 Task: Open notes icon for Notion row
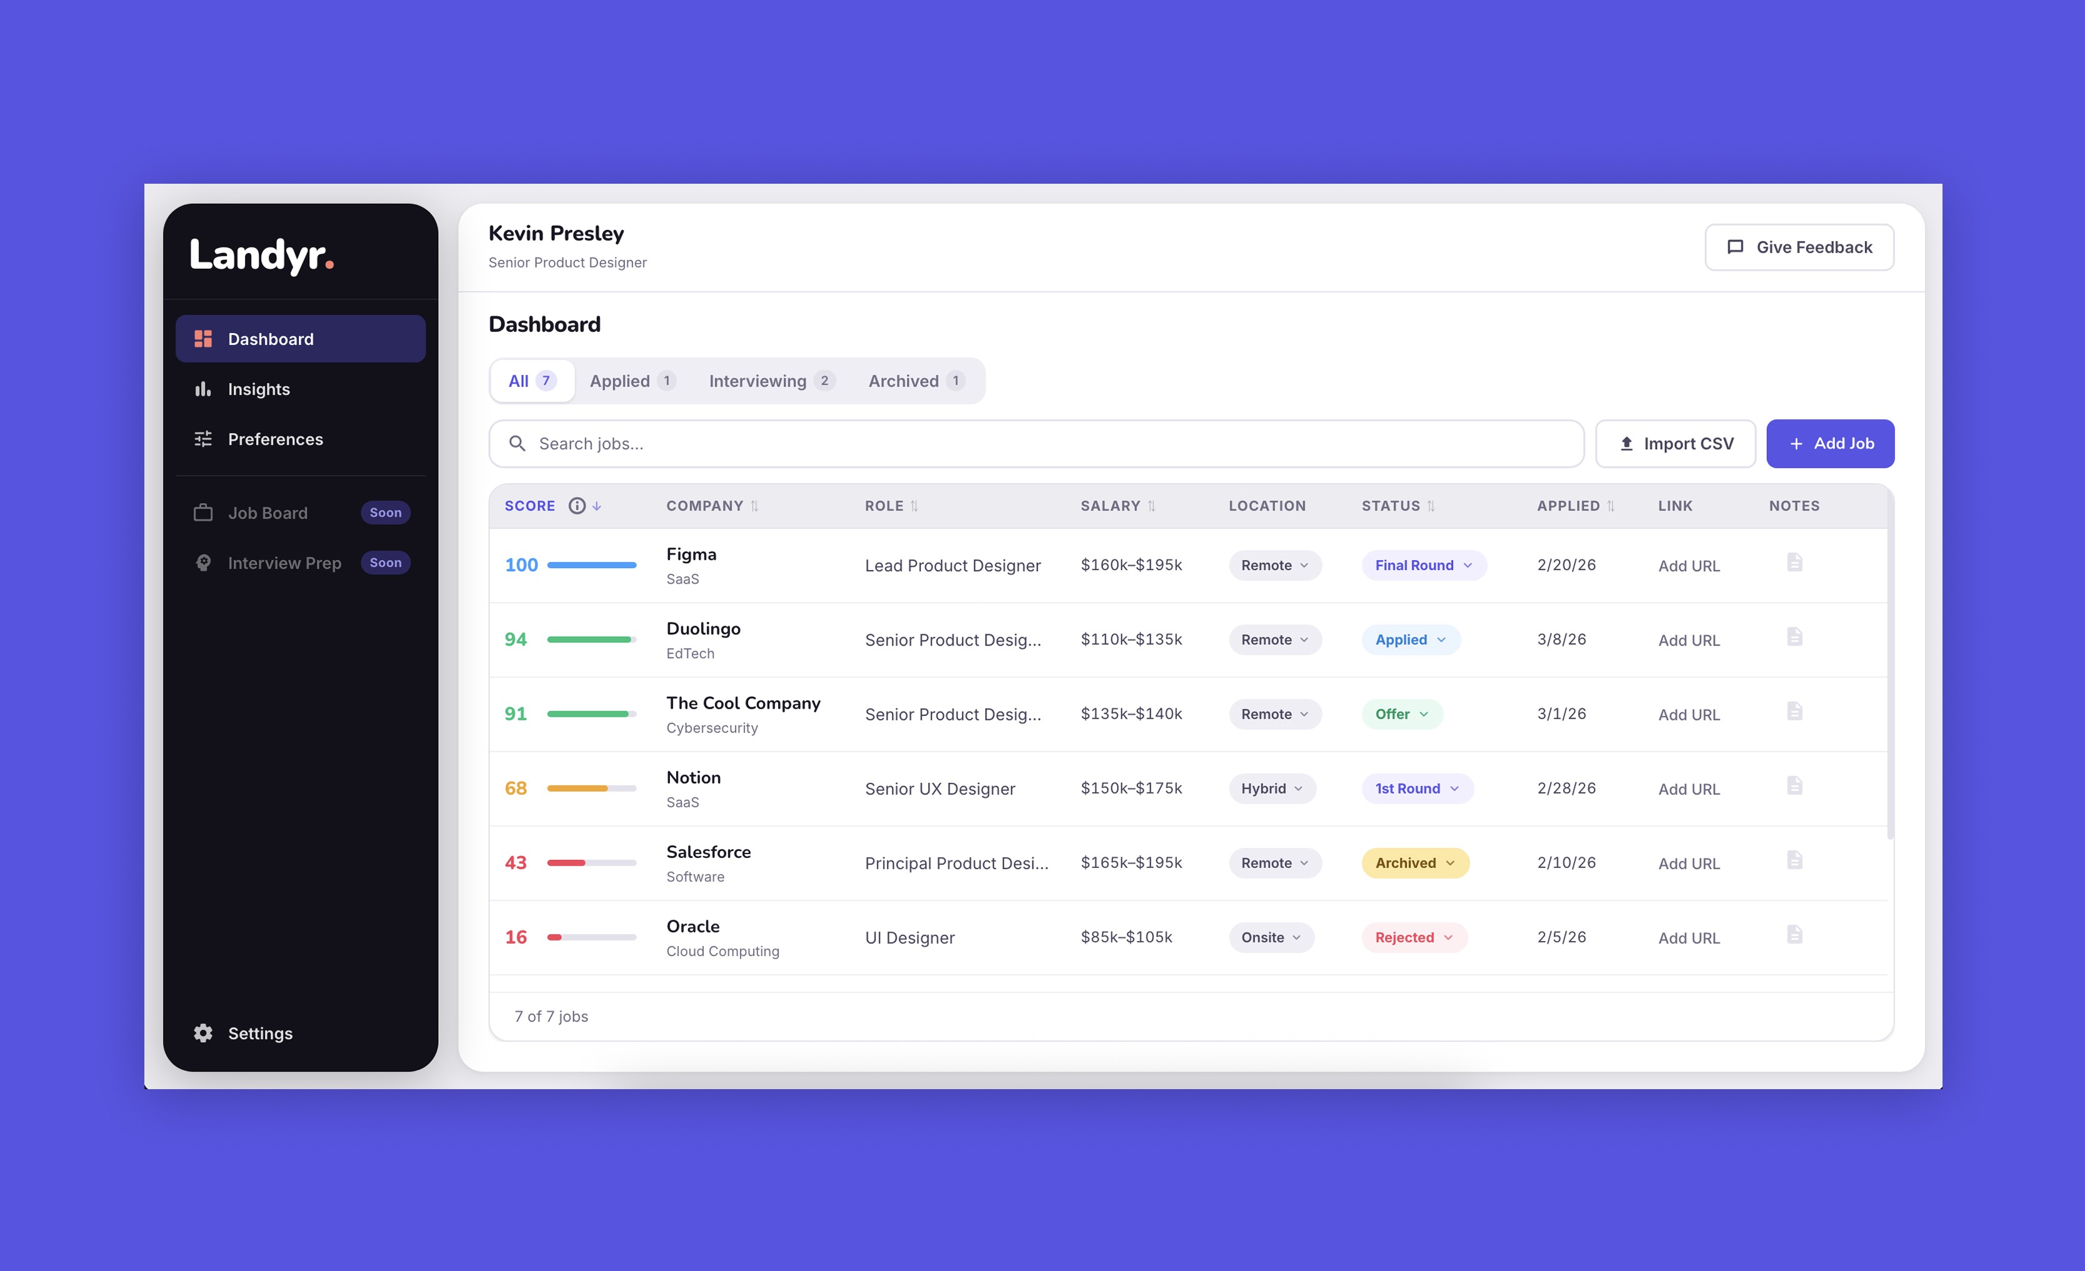click(x=1794, y=786)
